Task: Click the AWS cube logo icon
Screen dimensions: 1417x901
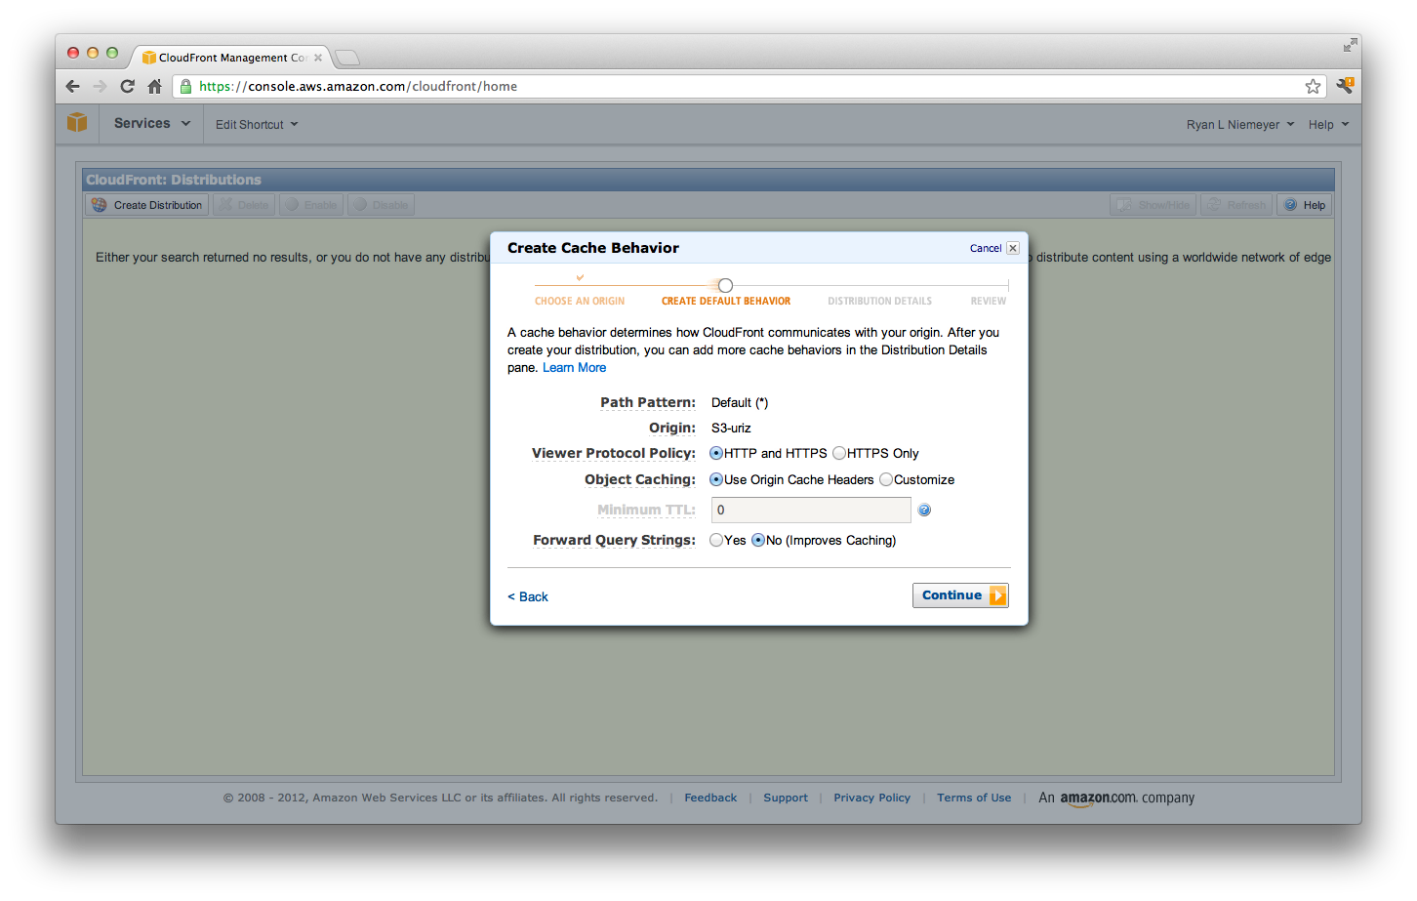Action: tap(77, 123)
